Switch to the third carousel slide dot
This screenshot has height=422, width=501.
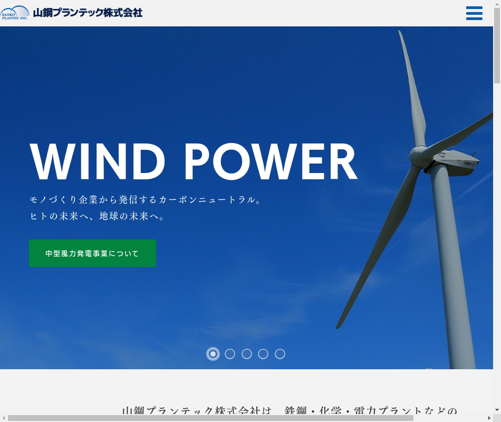pos(247,354)
